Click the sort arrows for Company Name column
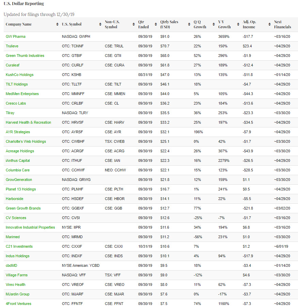This screenshot has width=298, height=307. tap(57, 25)
